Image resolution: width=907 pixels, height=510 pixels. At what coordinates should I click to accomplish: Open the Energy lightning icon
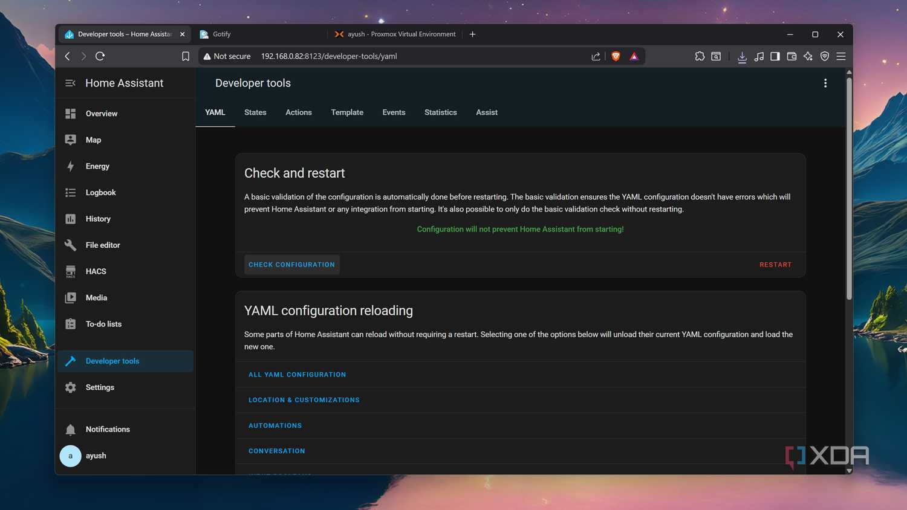click(x=71, y=166)
